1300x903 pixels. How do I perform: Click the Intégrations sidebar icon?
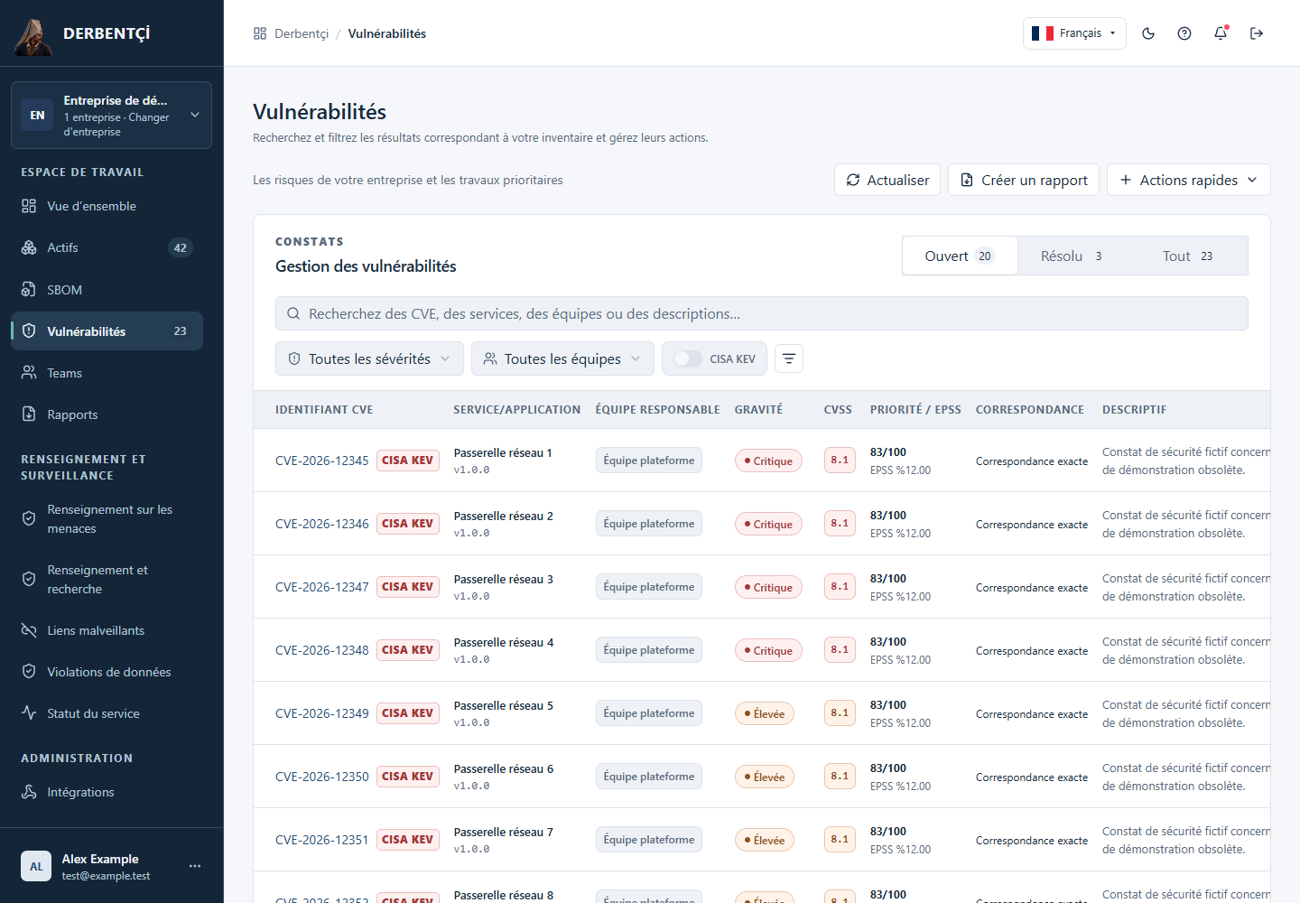coord(29,792)
